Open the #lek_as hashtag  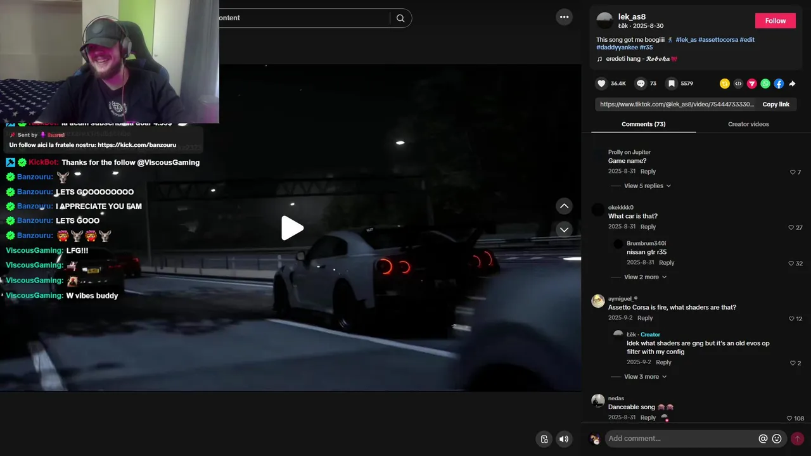[686, 39]
